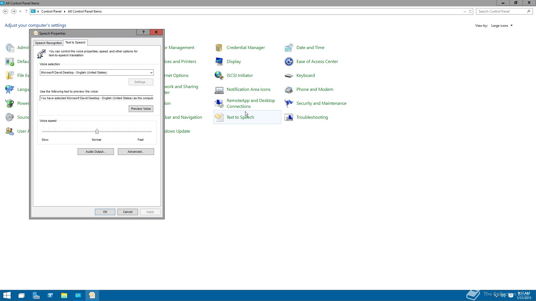Select the Text to Speech tab

click(x=75, y=42)
